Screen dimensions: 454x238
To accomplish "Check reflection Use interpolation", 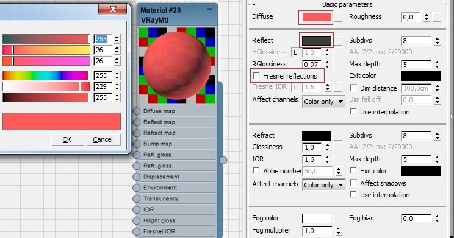I will (x=353, y=111).
